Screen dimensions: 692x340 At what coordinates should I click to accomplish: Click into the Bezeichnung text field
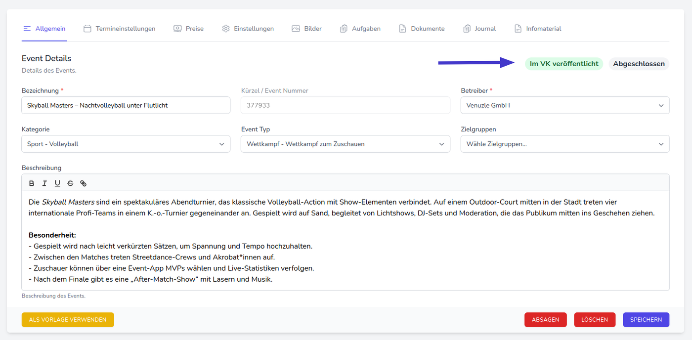(126, 105)
